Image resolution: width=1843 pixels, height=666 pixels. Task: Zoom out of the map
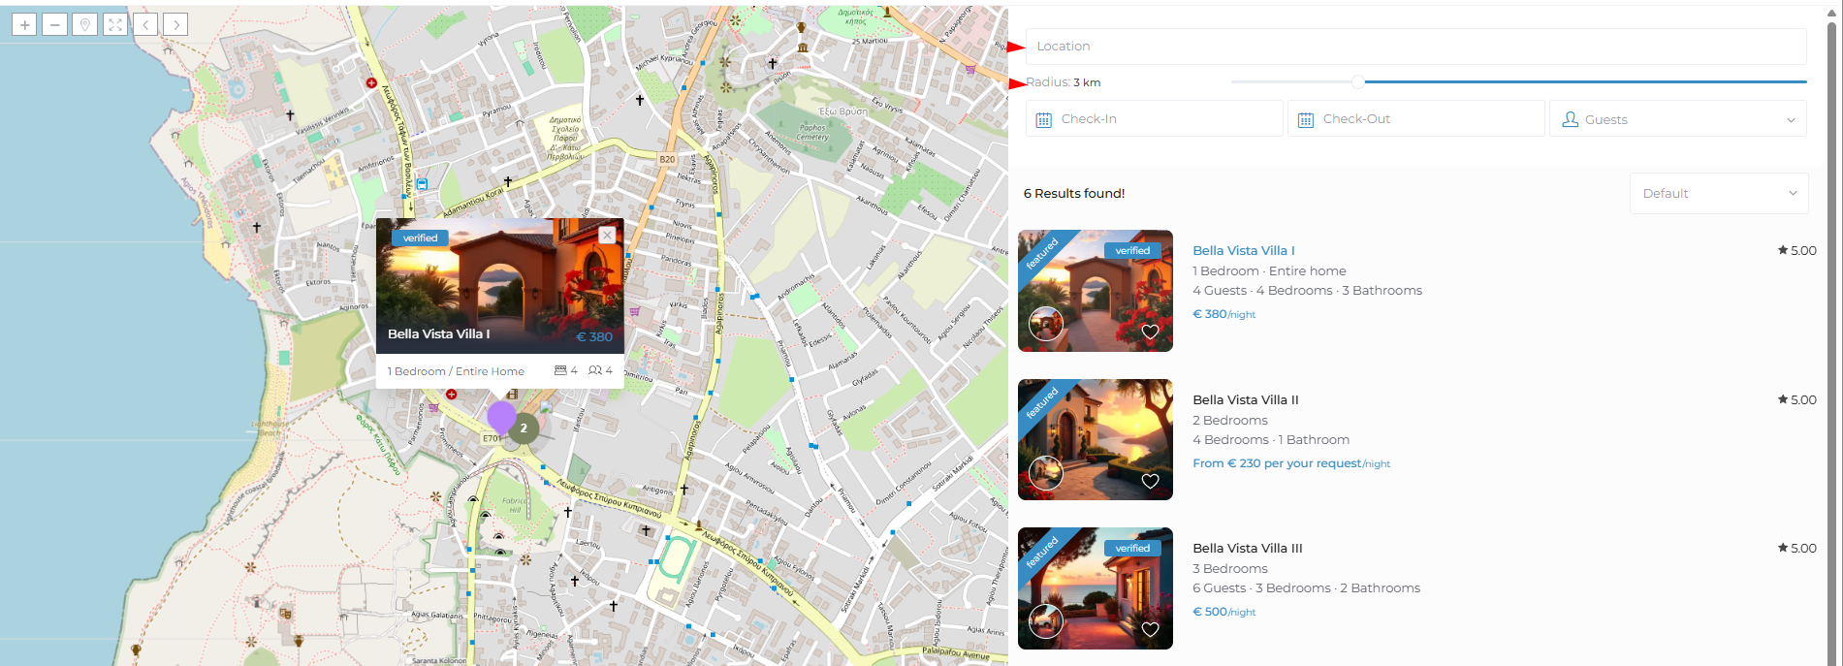[55, 25]
